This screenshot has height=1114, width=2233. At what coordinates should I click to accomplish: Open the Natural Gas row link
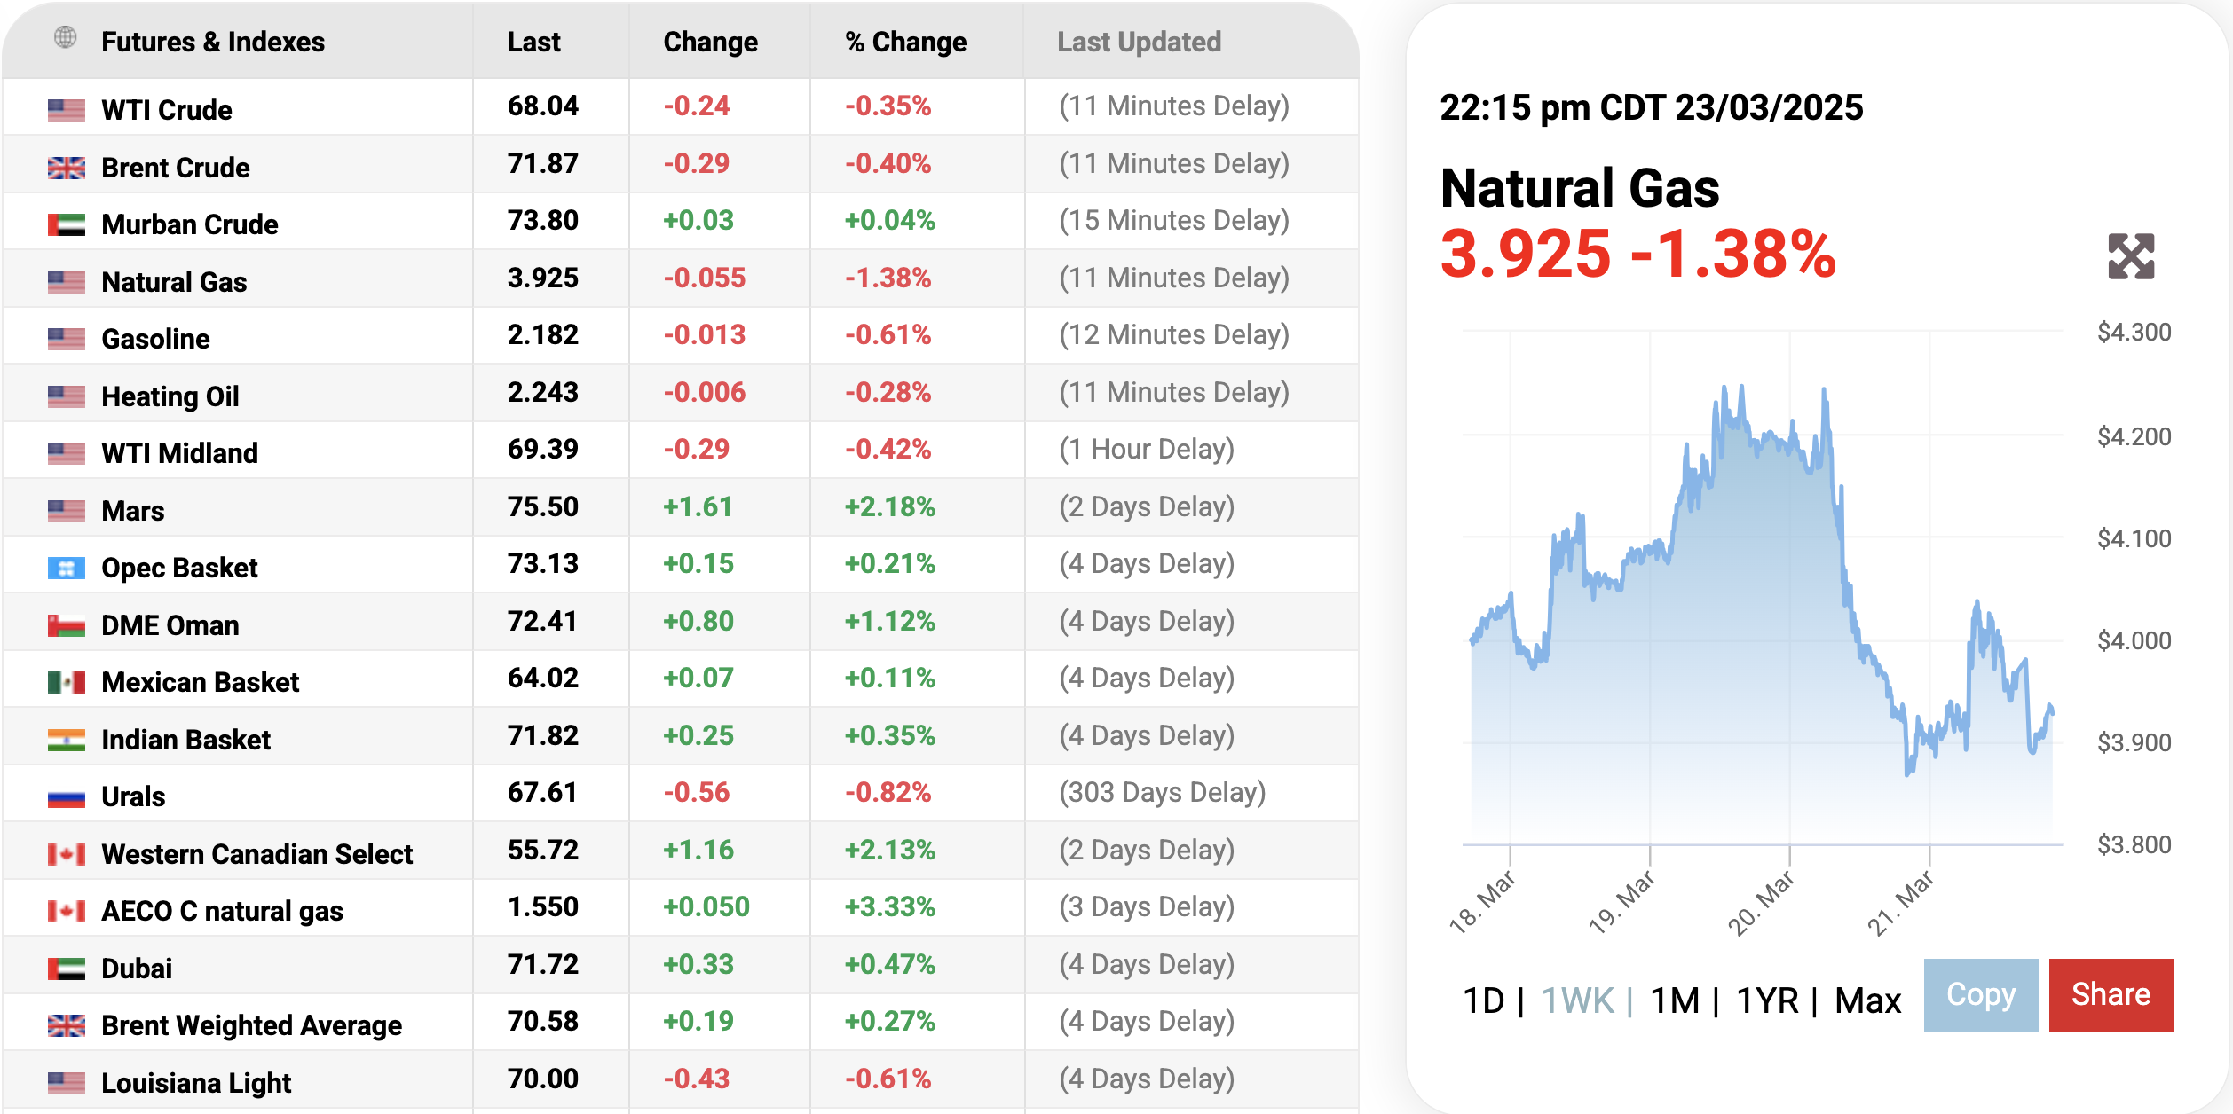pyautogui.click(x=174, y=282)
